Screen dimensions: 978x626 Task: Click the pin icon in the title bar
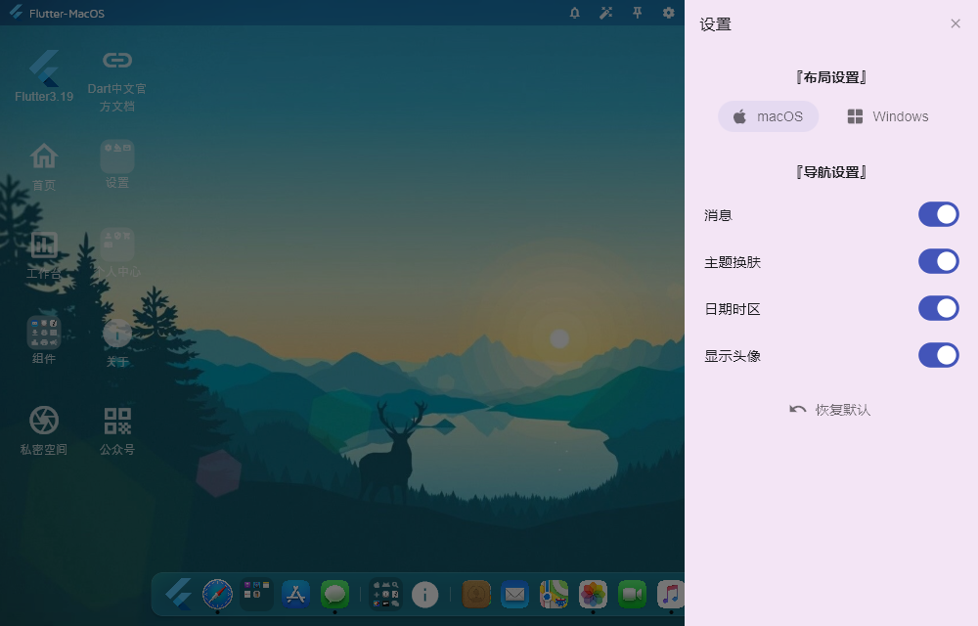point(637,13)
